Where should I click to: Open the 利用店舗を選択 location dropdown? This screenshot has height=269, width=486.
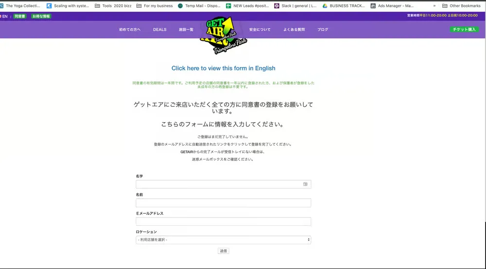(x=223, y=239)
